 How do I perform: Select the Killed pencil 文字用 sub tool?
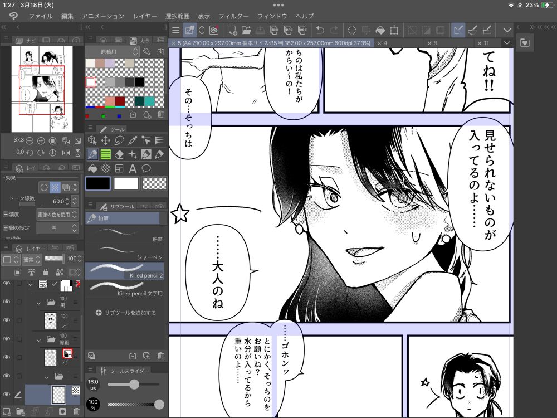click(x=124, y=289)
